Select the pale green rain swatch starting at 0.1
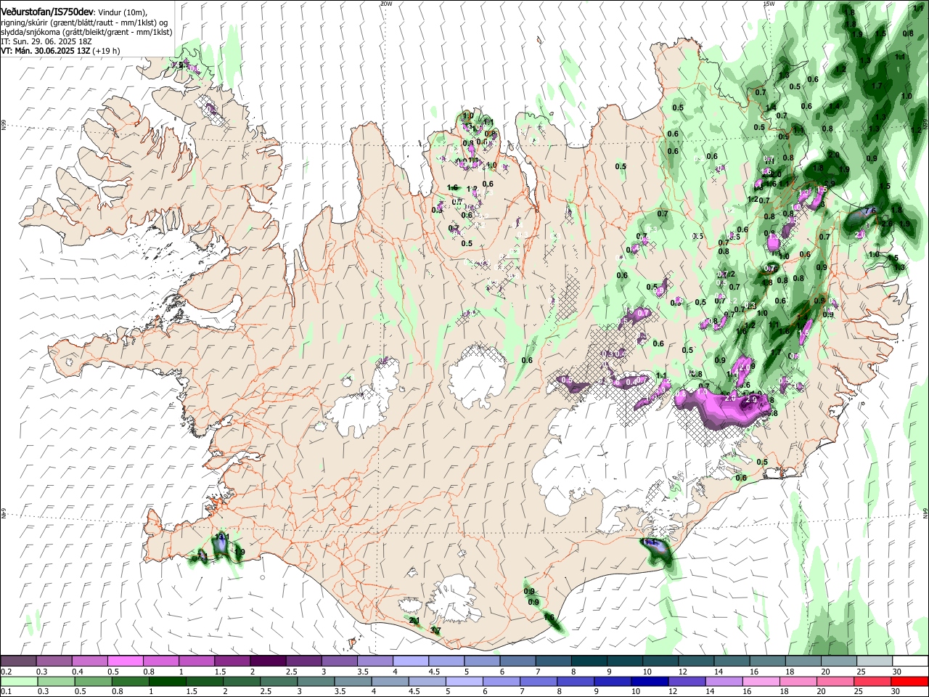 click(18, 681)
